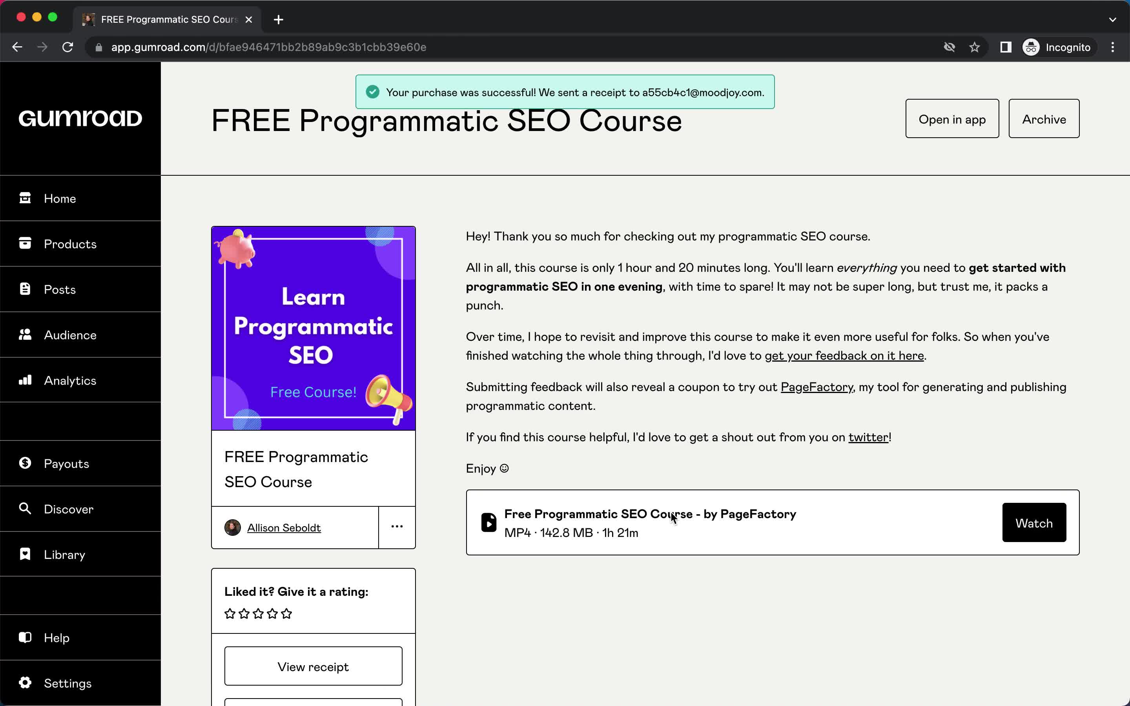Open Payouts page
The image size is (1130, 706).
(x=80, y=463)
